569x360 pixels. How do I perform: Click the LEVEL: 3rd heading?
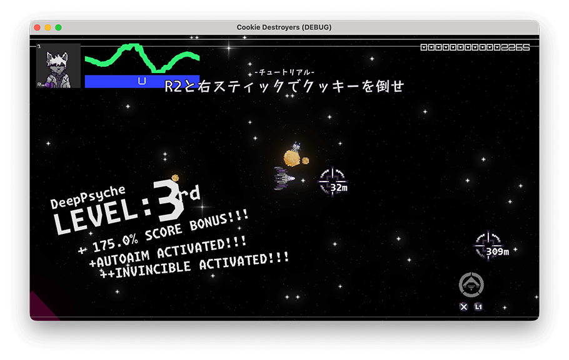click(x=125, y=207)
